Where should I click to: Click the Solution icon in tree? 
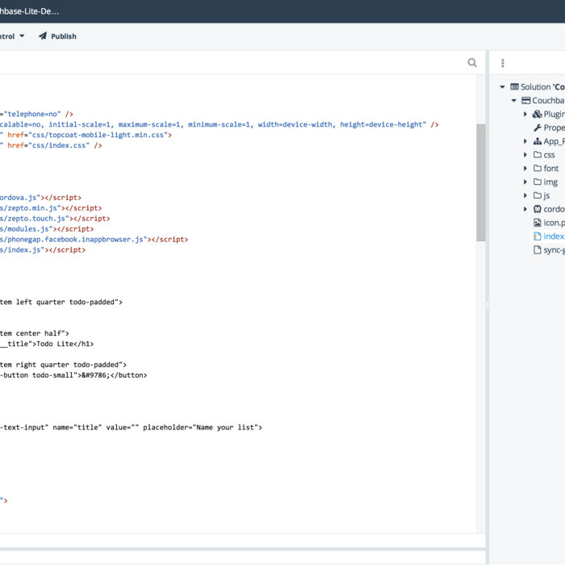coord(515,87)
